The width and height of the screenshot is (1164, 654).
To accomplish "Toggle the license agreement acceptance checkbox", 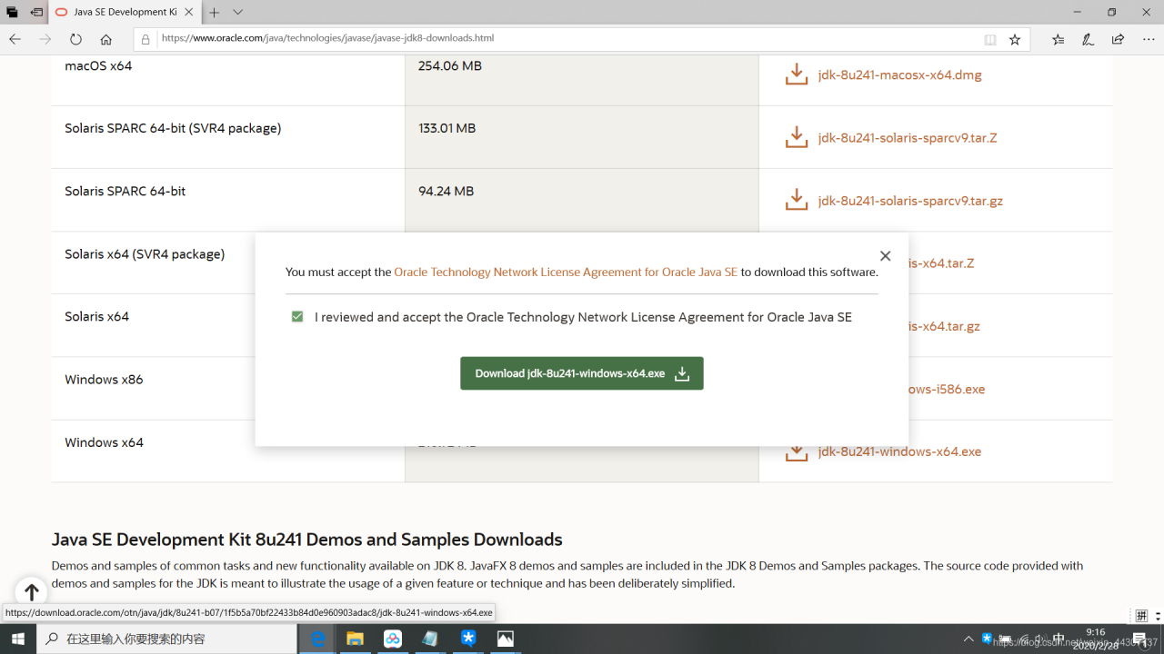I will (297, 317).
